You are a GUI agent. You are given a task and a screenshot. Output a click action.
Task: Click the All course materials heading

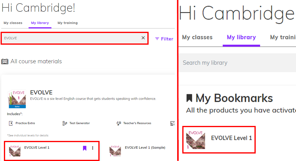coord(36,61)
